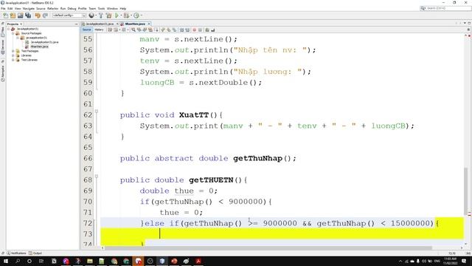Click the New File toolbar icon
The width and height of the screenshot is (472, 266).
click(5, 16)
